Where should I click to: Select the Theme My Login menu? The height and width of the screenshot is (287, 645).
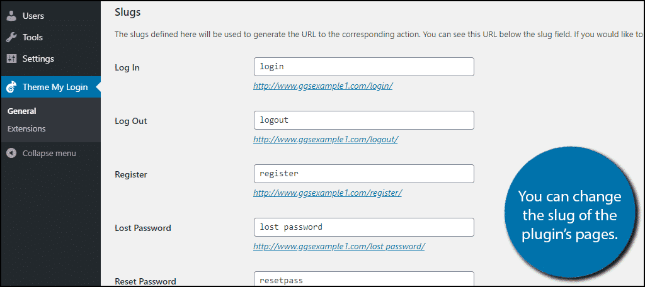point(50,87)
